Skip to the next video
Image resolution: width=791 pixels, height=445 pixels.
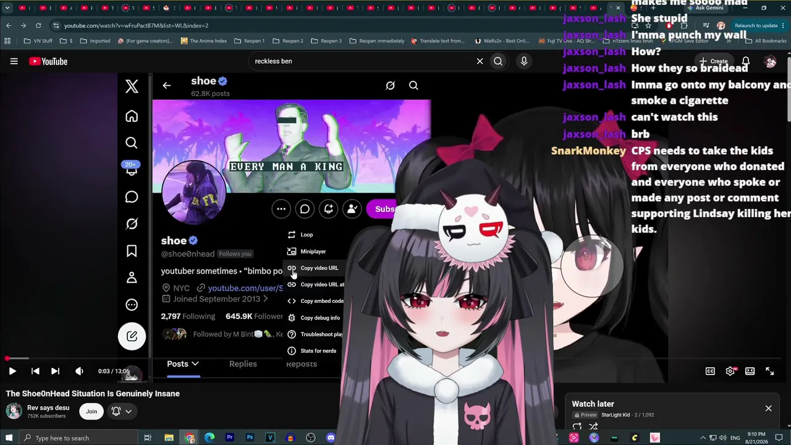55,371
